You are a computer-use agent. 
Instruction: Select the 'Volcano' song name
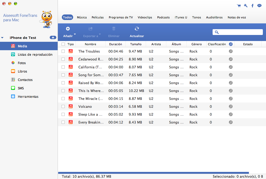pyautogui.click(x=85, y=106)
